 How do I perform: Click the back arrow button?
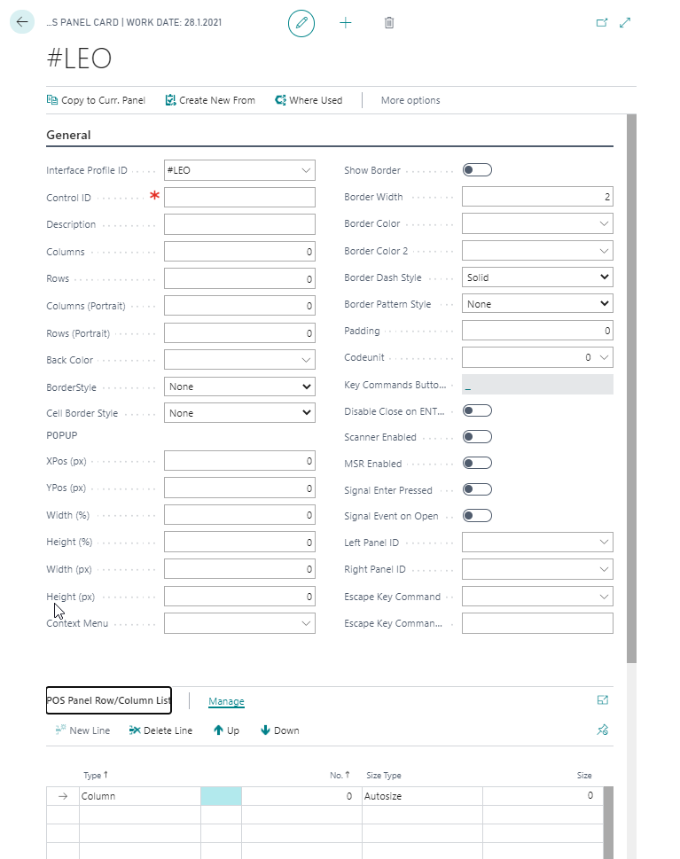[22, 22]
